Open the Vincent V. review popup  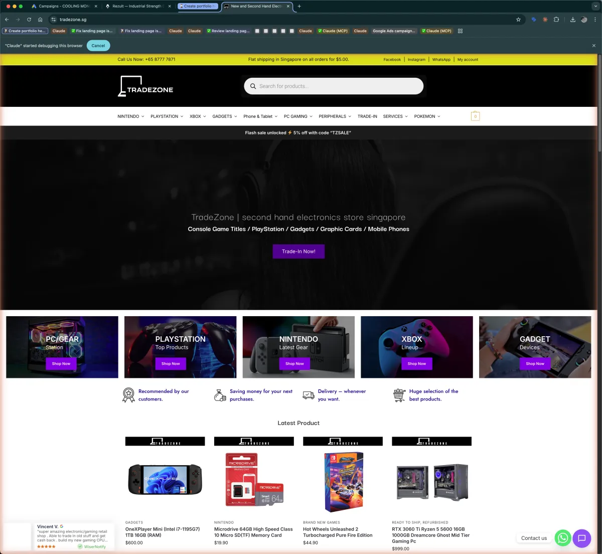point(59,536)
